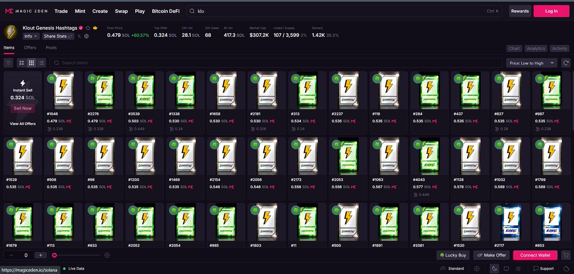Switch to the Items tab
574x274 pixels.
click(9, 48)
